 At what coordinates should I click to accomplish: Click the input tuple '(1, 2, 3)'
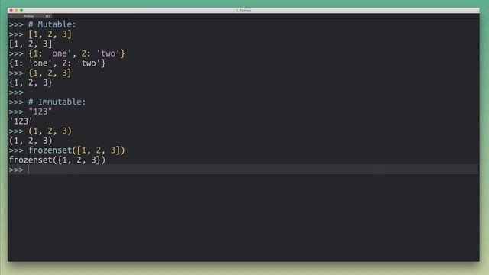pyautogui.click(x=50, y=131)
